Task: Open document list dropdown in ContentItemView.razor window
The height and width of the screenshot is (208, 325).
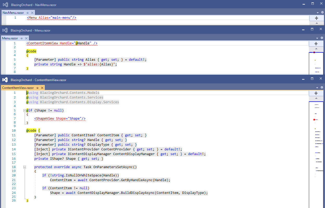Action: click(318, 88)
